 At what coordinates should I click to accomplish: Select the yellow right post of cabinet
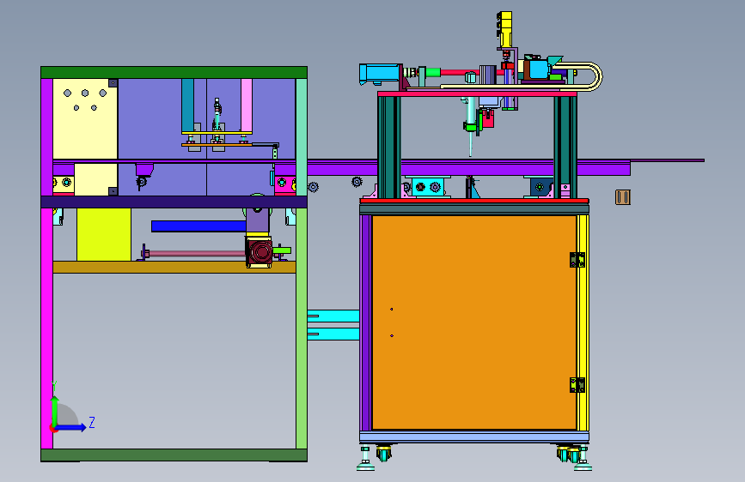point(583,322)
